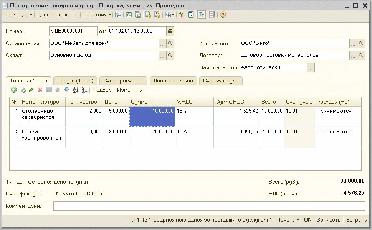Open help with the question mark icon
This screenshot has width=372, height=230.
click(223, 15)
